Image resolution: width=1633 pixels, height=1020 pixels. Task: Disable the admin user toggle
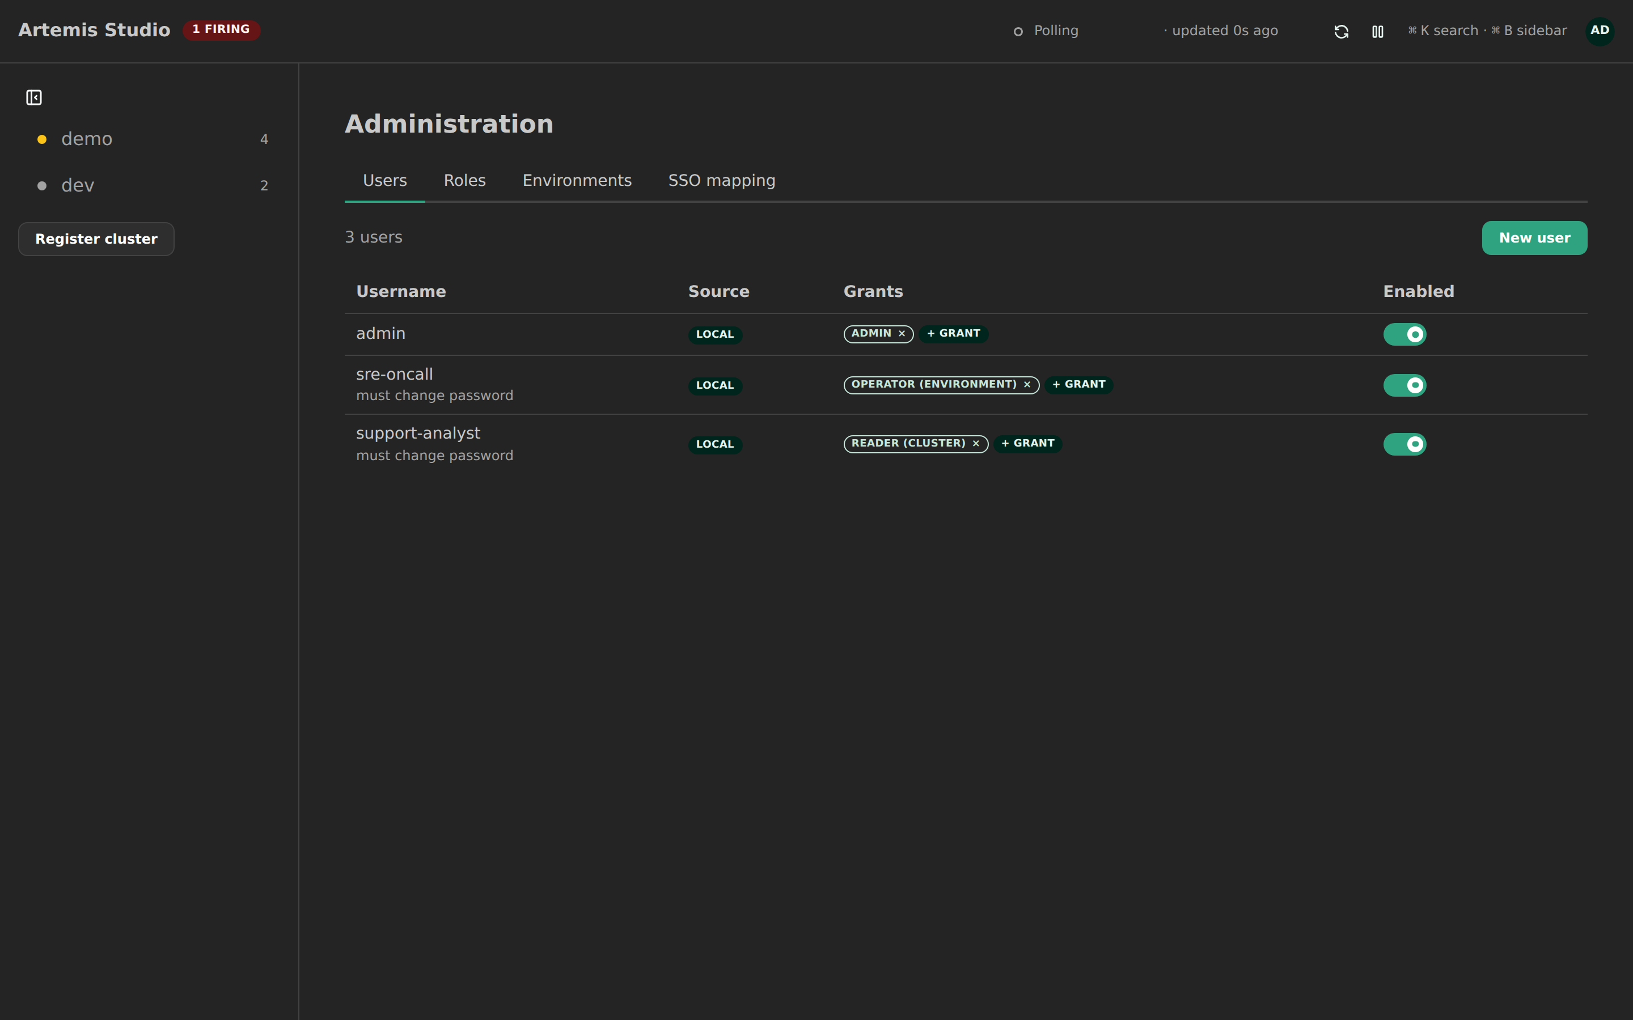point(1404,334)
